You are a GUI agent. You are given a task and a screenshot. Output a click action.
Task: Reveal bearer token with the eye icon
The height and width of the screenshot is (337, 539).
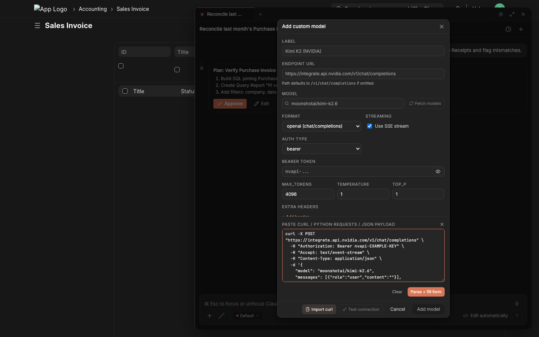[x=438, y=171]
